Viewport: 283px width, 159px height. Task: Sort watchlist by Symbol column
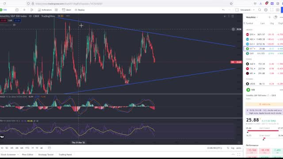[x=249, y=23]
